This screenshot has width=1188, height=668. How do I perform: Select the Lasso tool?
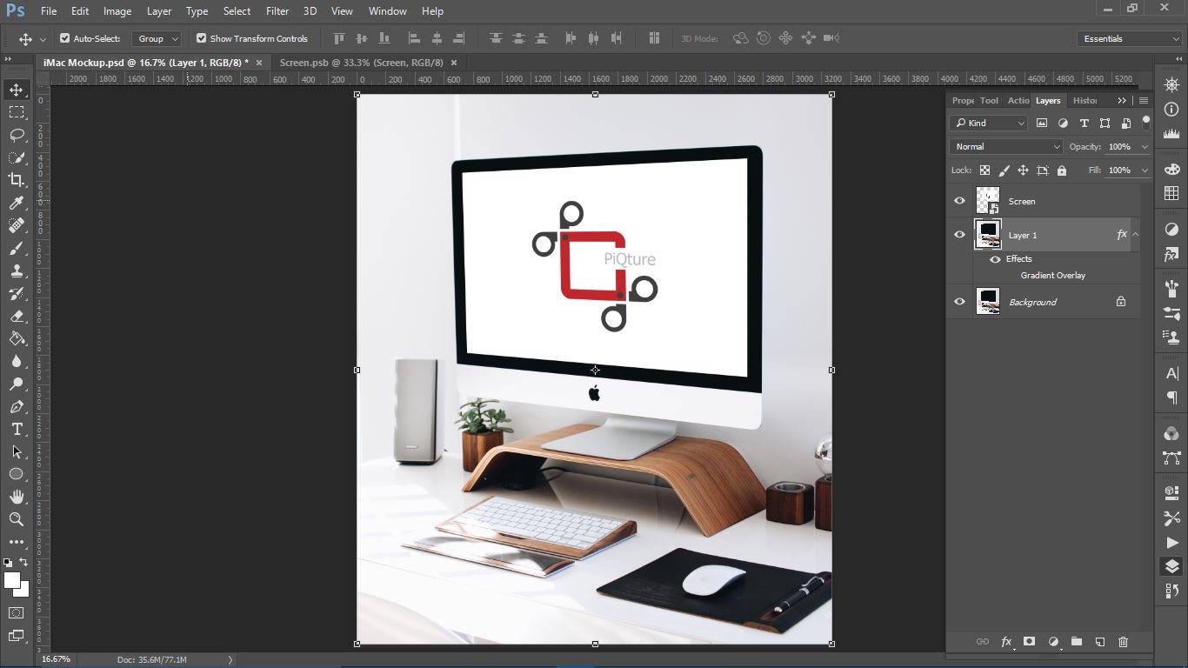[x=17, y=135]
